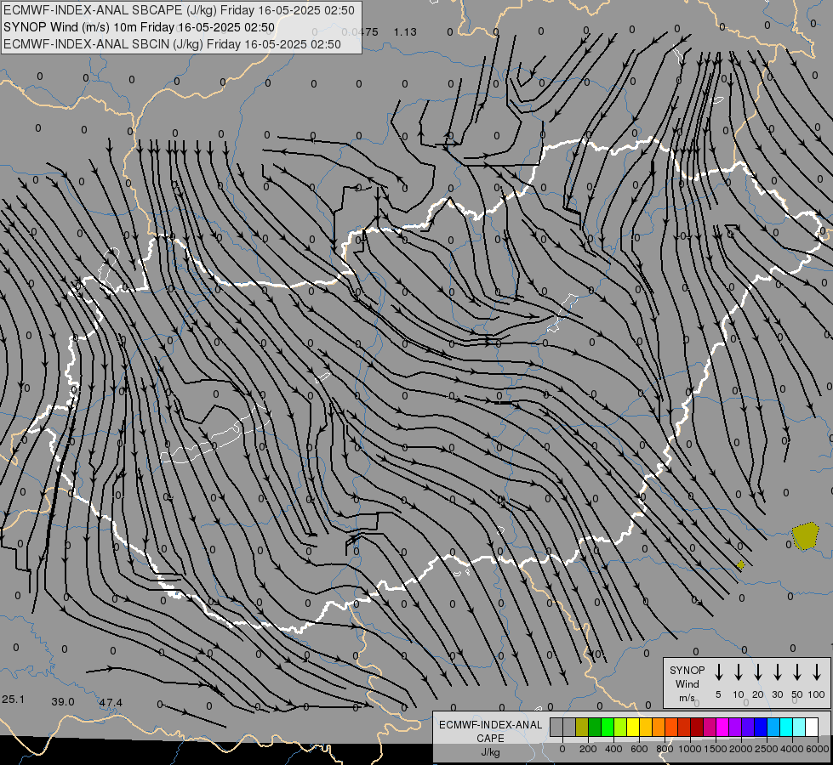Image resolution: width=833 pixels, height=765 pixels.
Task: Pick the pure blue swatch left of the 2500 tick
Action: tap(761, 727)
